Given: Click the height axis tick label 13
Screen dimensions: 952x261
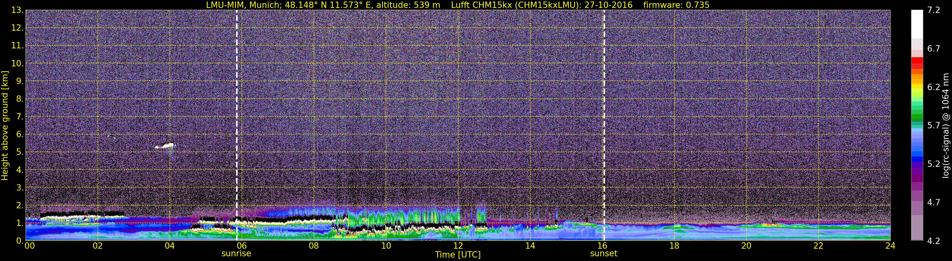Looking at the screenshot, I should [x=17, y=10].
